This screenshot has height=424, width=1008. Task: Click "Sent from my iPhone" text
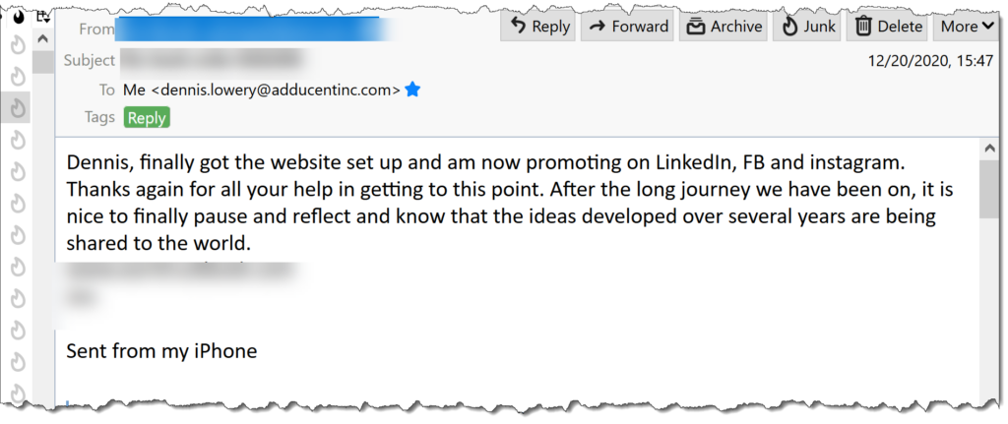click(x=162, y=351)
